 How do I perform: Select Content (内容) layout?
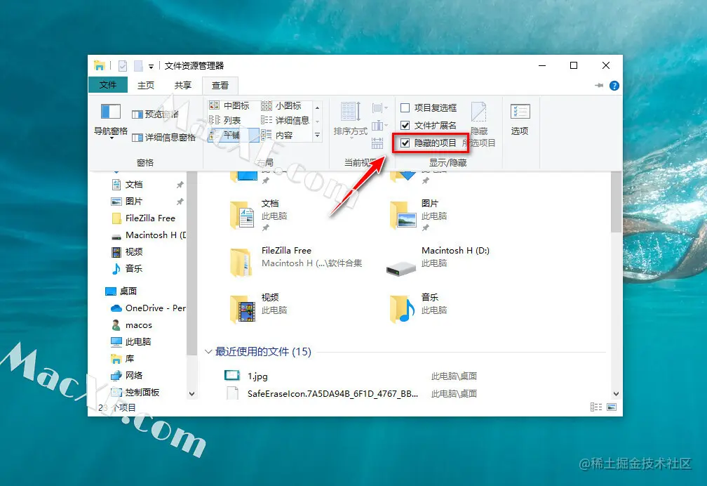tap(277, 135)
